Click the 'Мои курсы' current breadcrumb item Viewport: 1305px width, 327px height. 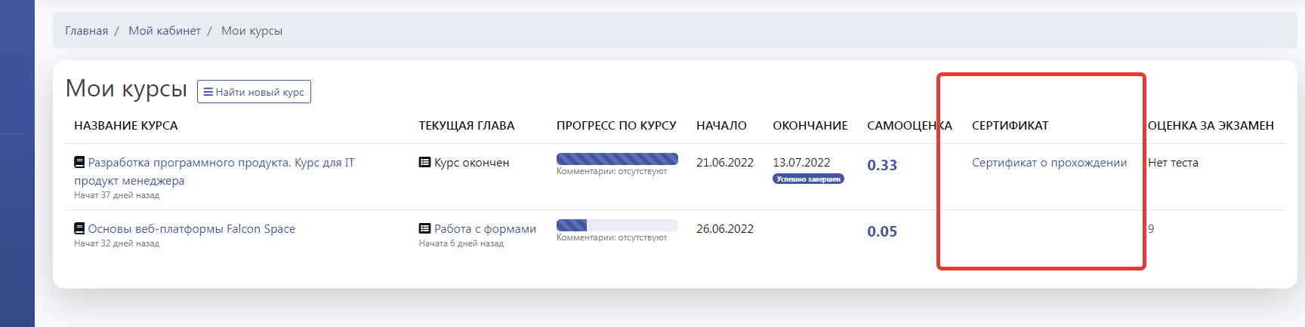click(x=251, y=31)
